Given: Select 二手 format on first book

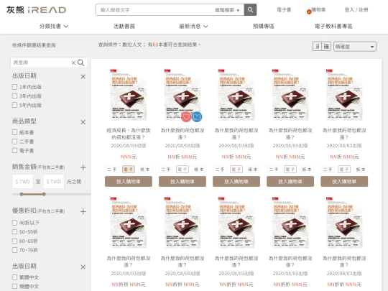Looking at the screenshot, I should tap(112, 170).
